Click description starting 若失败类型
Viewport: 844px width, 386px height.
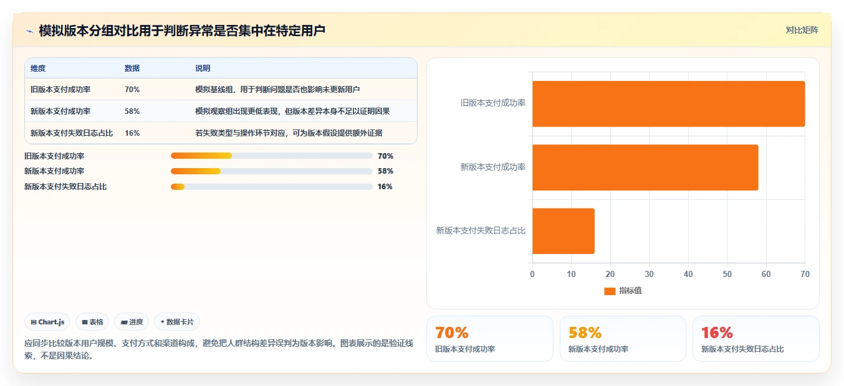pos(289,133)
